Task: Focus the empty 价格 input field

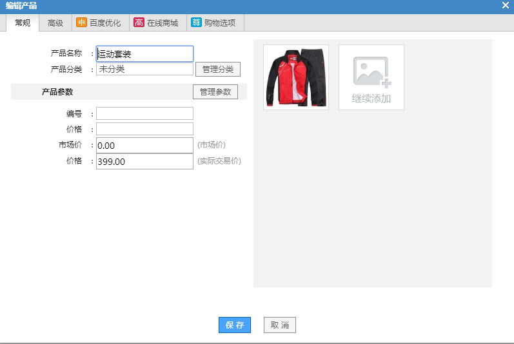Action: (144, 129)
